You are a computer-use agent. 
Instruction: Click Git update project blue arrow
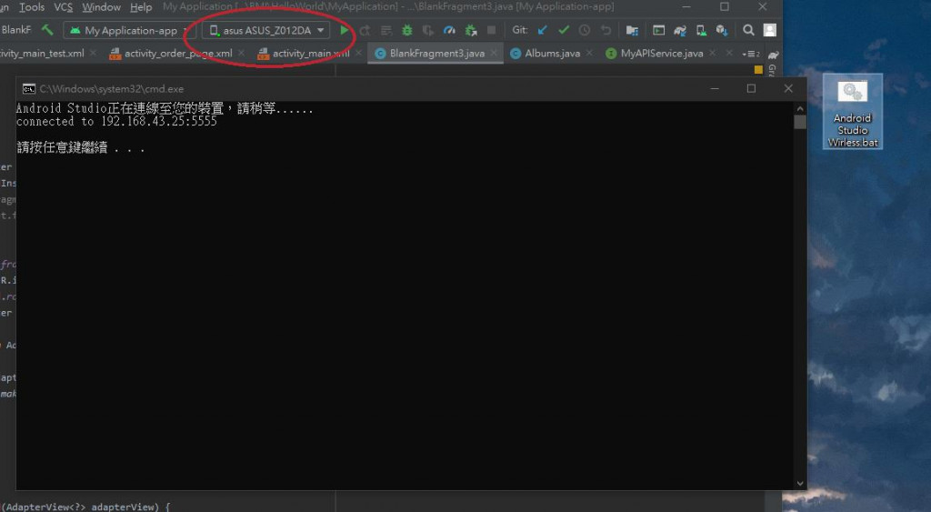click(x=542, y=30)
